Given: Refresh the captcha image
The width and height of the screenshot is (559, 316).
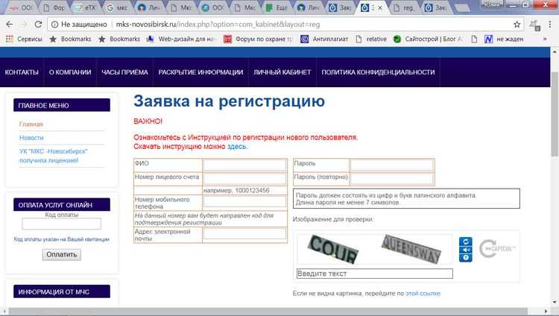Looking at the screenshot, I should [465, 241].
